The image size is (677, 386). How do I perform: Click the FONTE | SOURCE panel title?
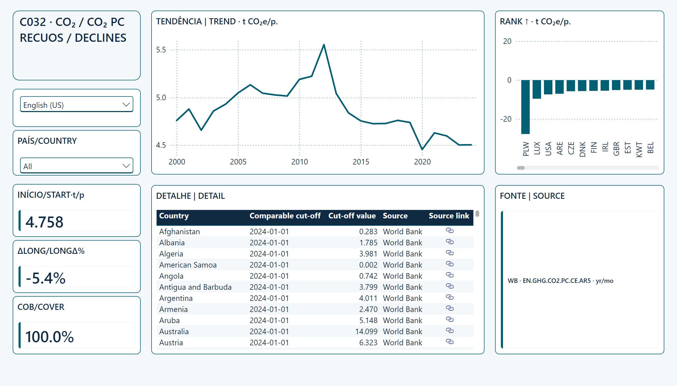coord(532,196)
